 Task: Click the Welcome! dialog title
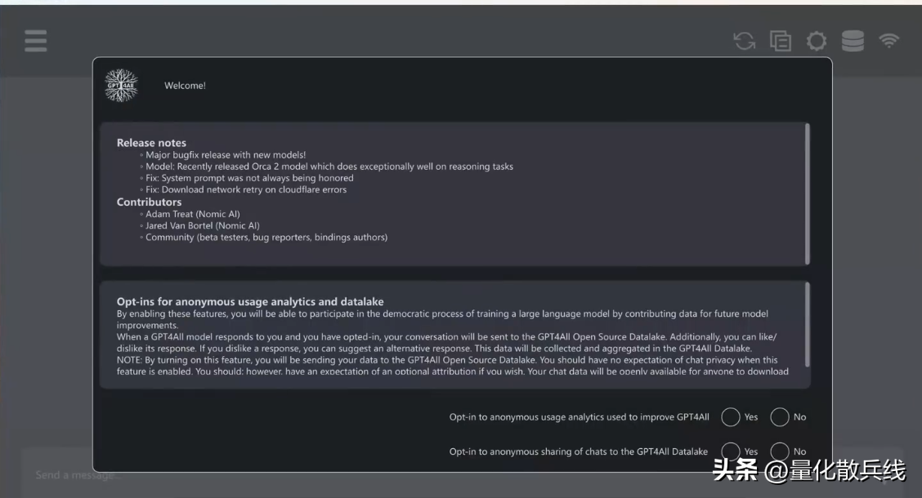(185, 86)
